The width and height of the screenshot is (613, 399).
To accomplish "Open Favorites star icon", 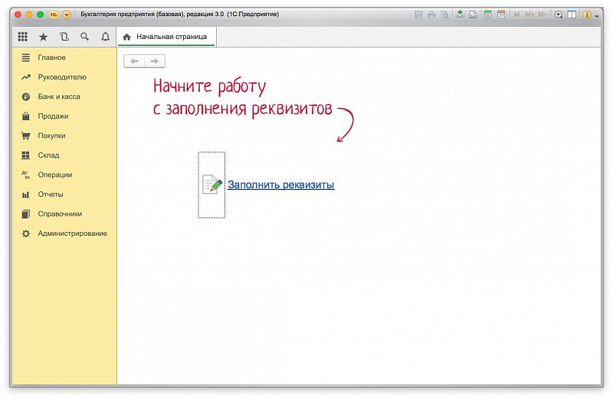I will [43, 37].
